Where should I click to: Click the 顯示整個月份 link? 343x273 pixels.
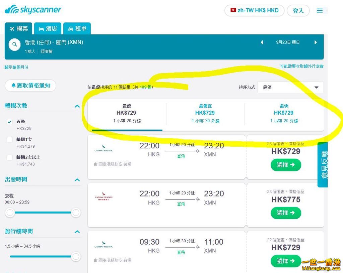[x=16, y=67]
